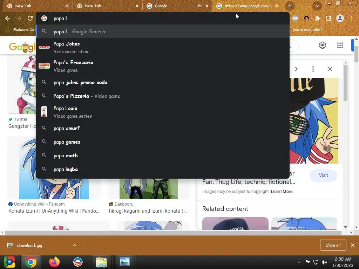Viewport: 359px width, 269px height.
Task: Open Konata Izumi UnAnything Wiki result
Action: tap(54, 211)
